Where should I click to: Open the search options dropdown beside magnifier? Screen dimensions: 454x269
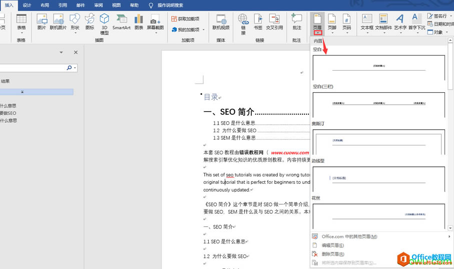[75, 68]
